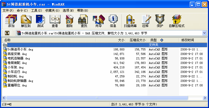The width and height of the screenshot is (209, 108).
Task: Sort by 压缩后大小 column header
Action: (137, 40)
